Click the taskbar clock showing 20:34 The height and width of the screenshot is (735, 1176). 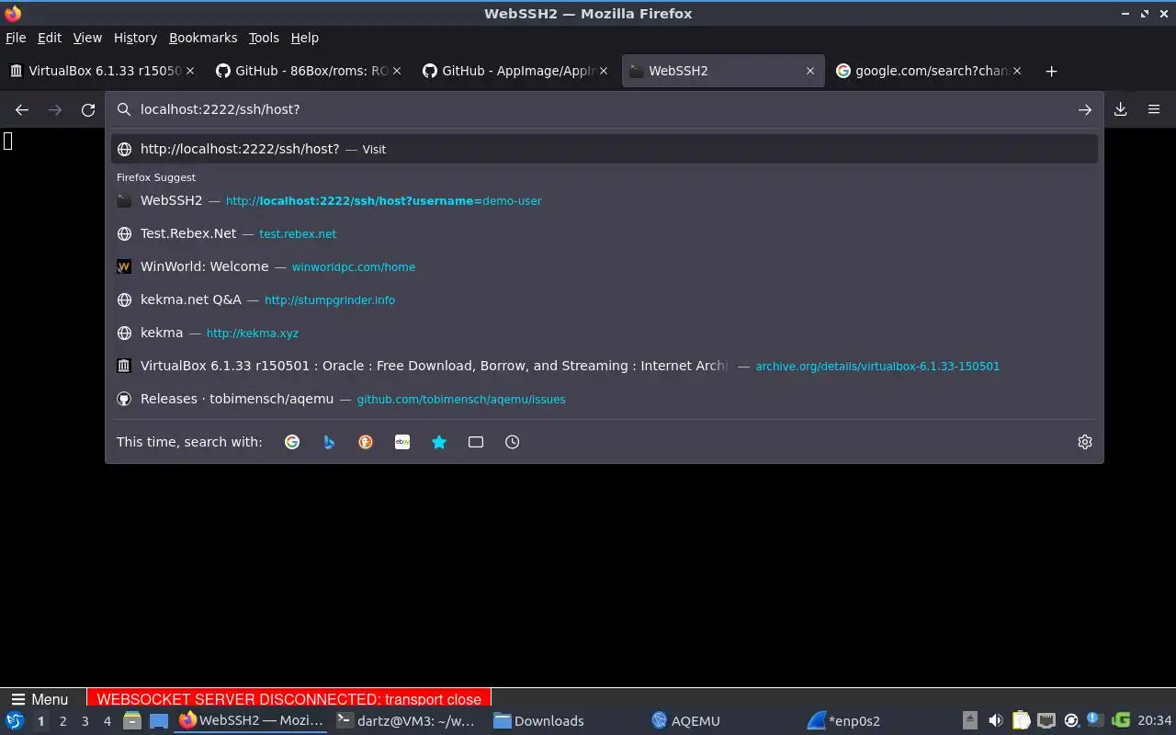pos(1155,721)
